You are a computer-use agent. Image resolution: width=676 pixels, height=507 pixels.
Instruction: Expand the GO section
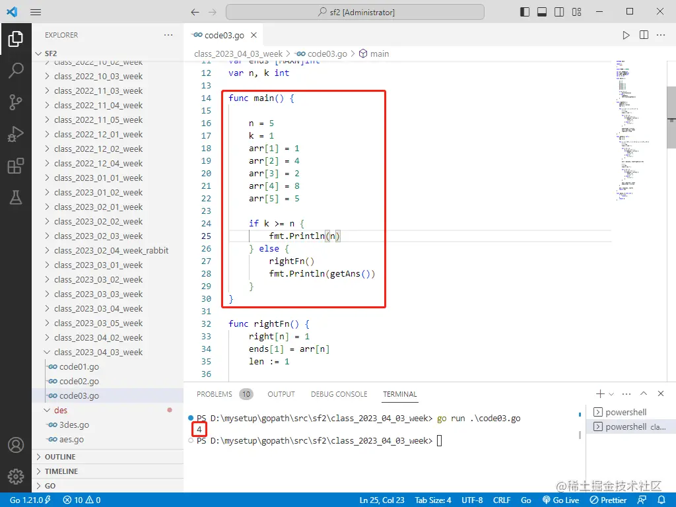coord(108,486)
